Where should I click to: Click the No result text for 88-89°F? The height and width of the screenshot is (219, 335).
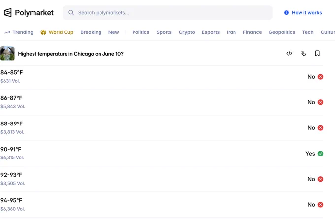tap(311, 128)
